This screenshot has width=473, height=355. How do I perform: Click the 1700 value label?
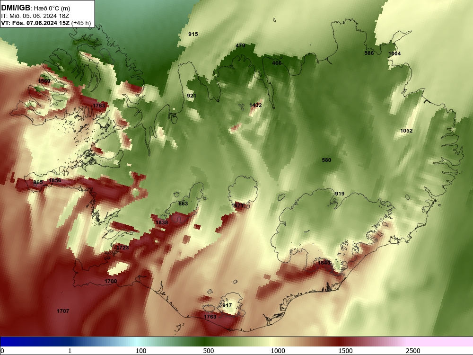[111, 281]
